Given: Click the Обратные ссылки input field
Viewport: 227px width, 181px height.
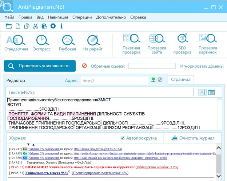Looking at the screenshot, I should click(152, 66).
